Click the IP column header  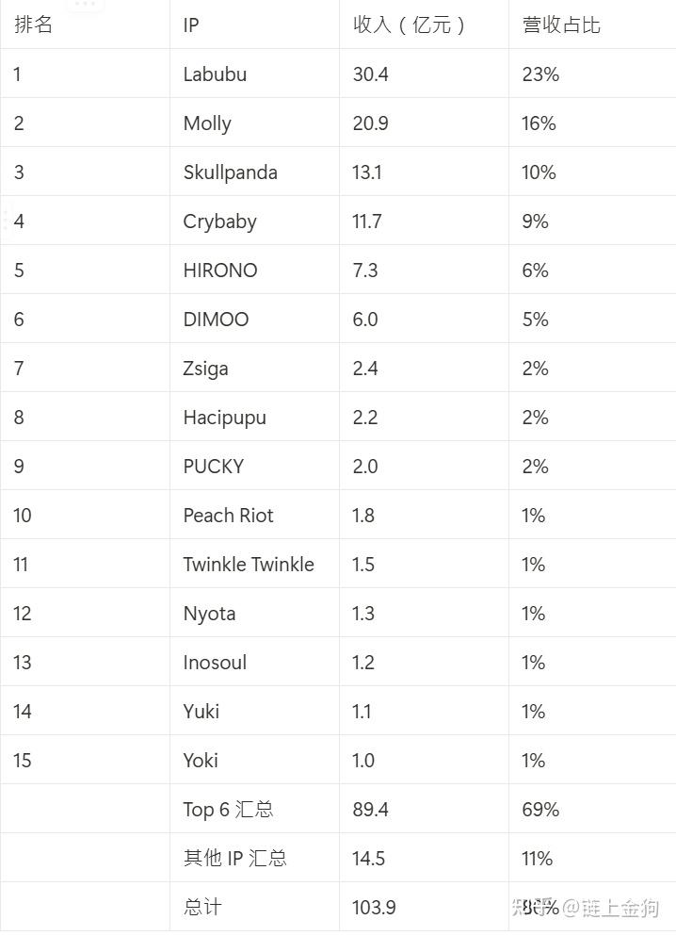click(191, 25)
